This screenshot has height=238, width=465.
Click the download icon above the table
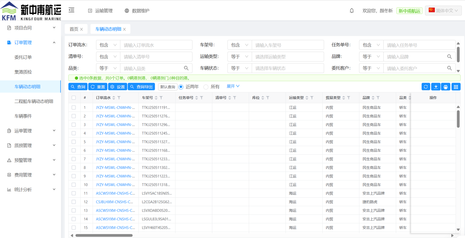pos(436,87)
